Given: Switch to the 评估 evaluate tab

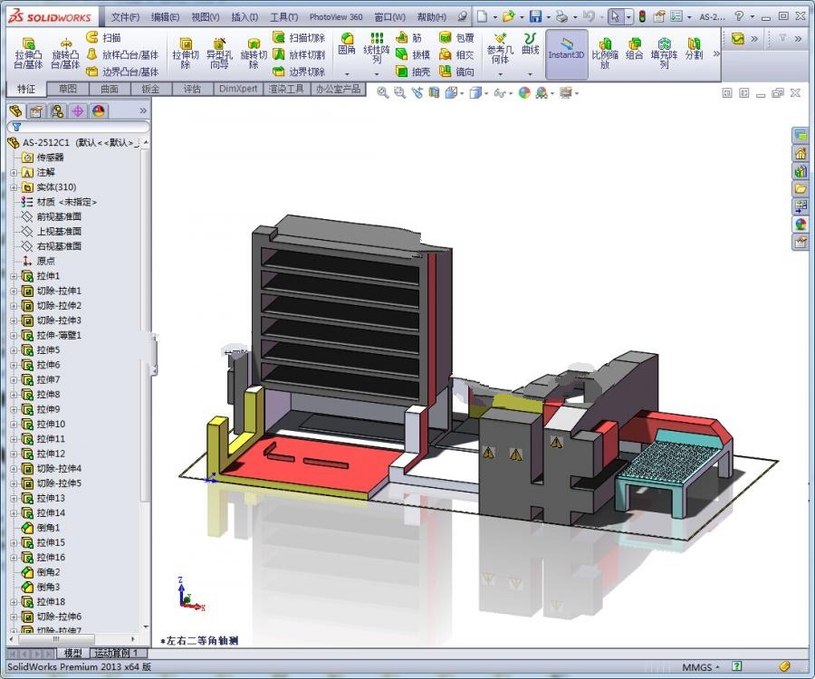Looking at the screenshot, I should (192, 89).
